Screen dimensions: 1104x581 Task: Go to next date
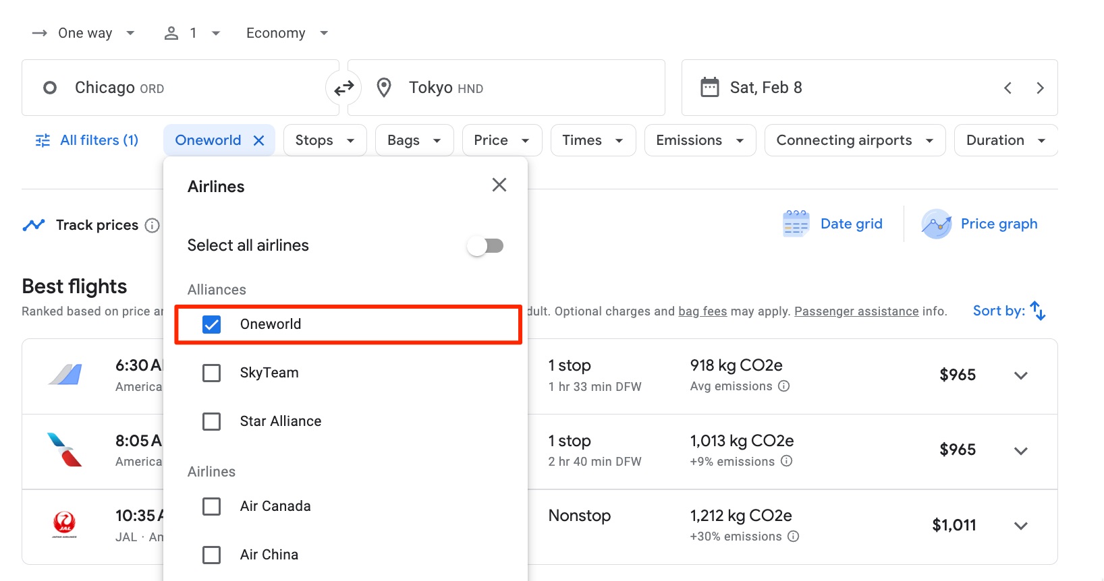click(1040, 88)
